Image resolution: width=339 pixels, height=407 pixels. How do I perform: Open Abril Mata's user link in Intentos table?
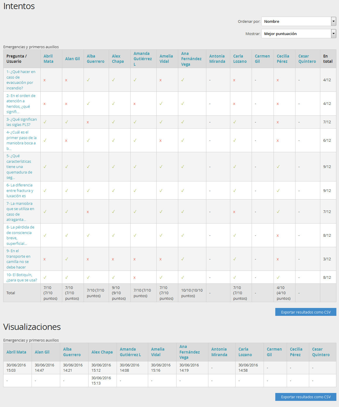pos(48,59)
